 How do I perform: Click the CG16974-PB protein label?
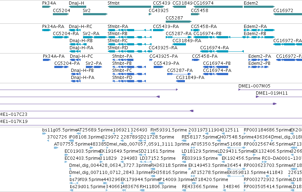click(x=217, y=63)
